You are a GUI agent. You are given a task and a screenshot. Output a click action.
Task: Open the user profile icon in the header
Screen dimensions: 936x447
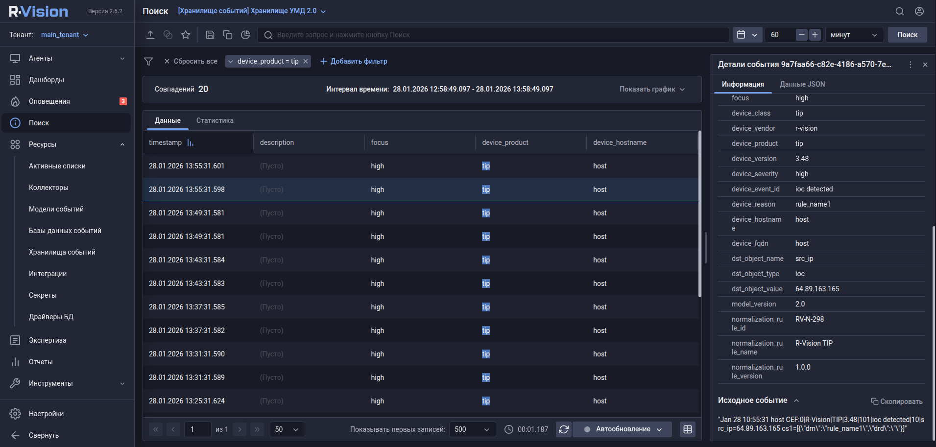919,11
